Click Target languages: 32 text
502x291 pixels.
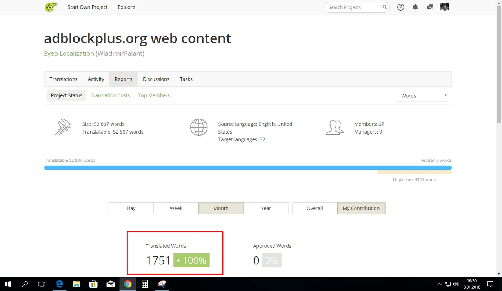(242, 139)
